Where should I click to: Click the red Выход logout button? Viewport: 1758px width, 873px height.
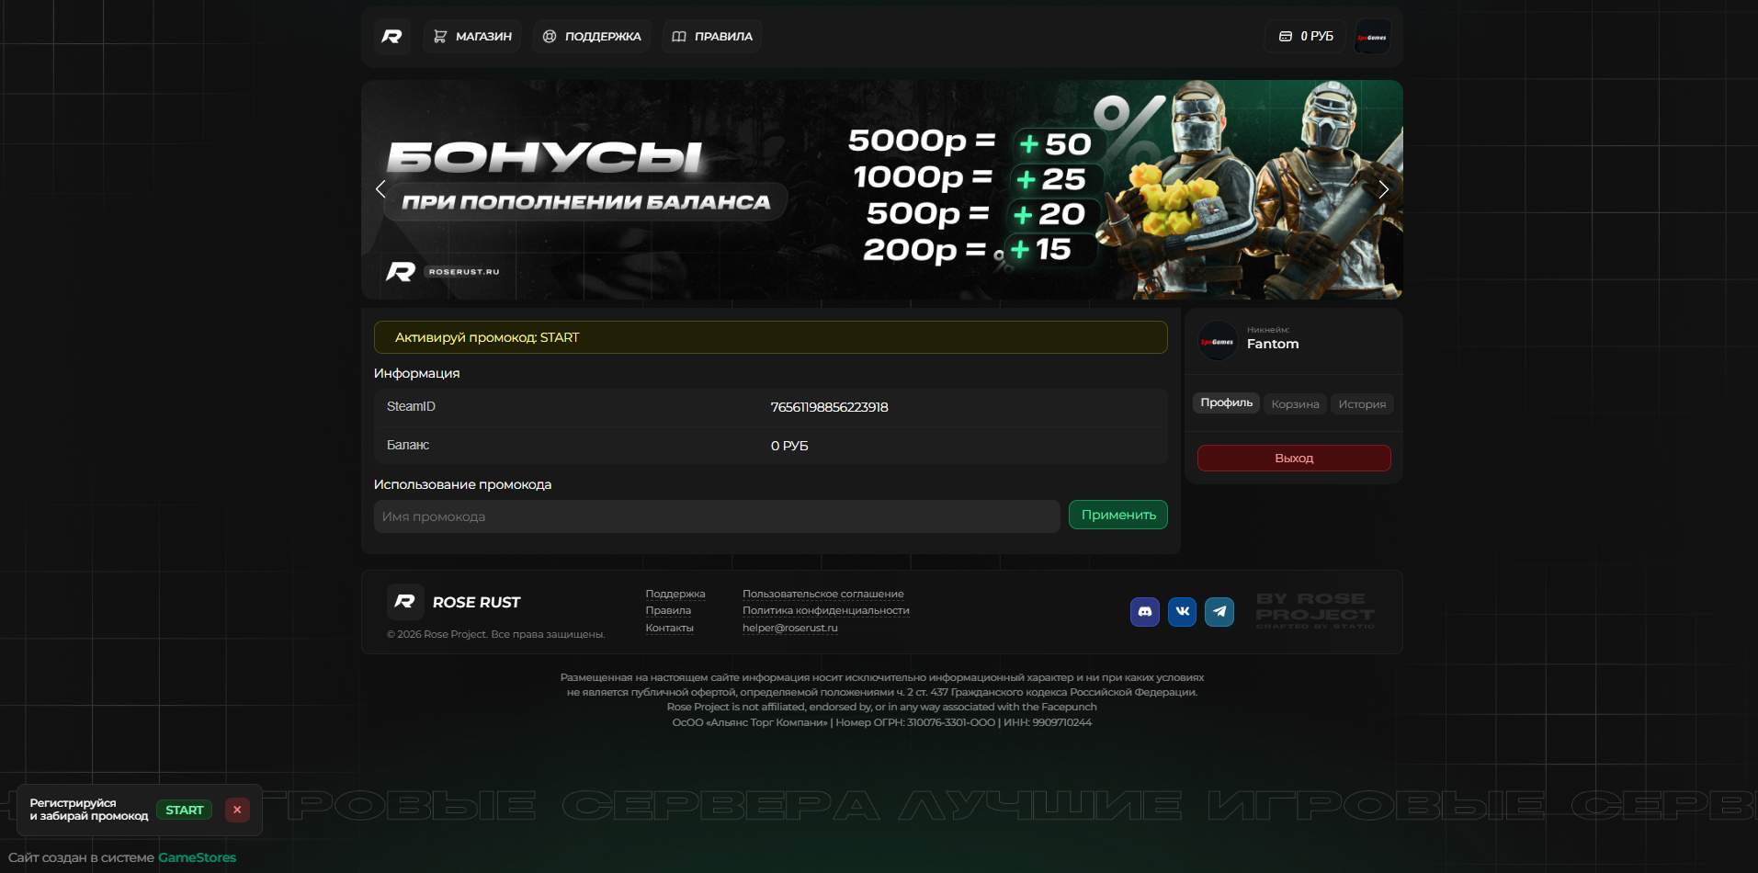1293,458
